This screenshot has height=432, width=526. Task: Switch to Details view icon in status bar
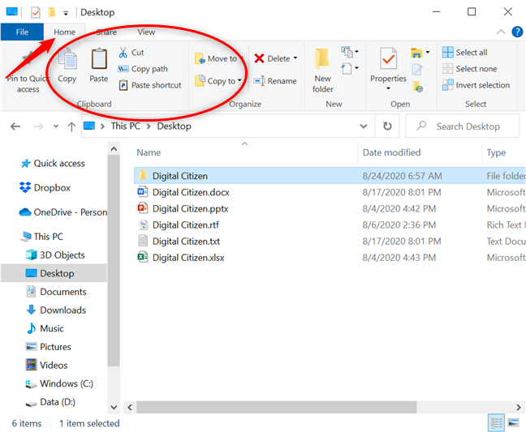point(497,423)
